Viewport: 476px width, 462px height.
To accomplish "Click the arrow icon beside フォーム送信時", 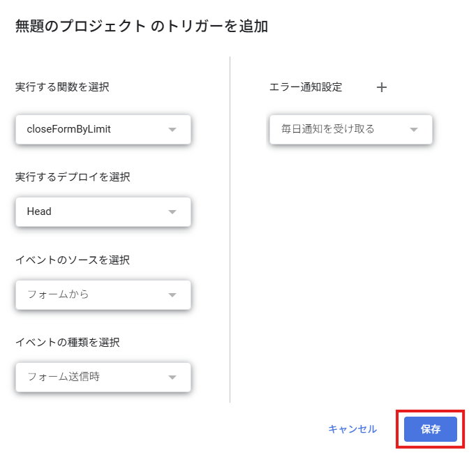I will point(172,378).
